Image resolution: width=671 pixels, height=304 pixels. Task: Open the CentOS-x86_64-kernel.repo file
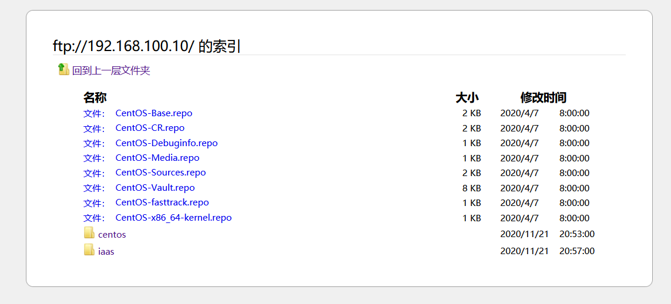click(x=173, y=218)
